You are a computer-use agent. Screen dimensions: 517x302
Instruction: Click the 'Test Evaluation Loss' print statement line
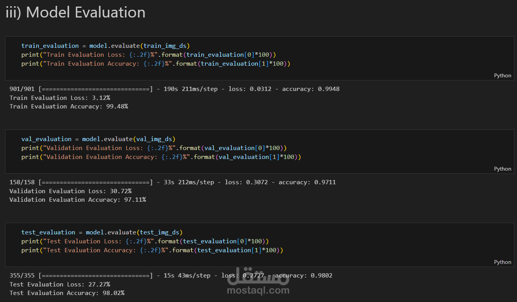(x=145, y=241)
